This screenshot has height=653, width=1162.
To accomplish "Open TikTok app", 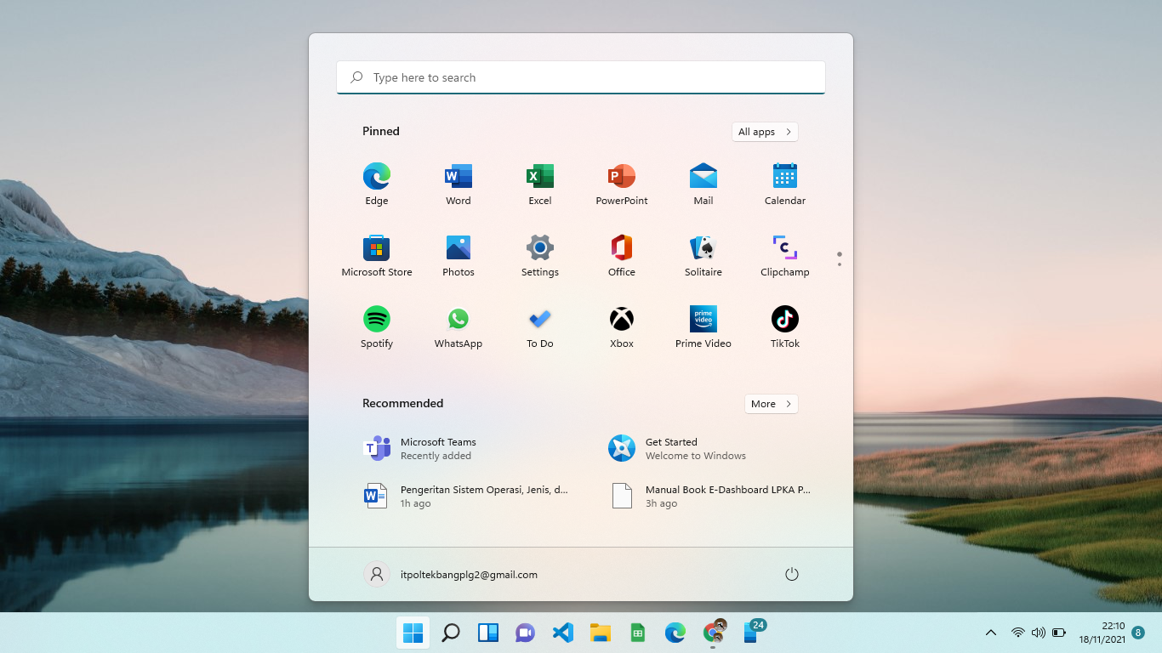I will pos(785,327).
